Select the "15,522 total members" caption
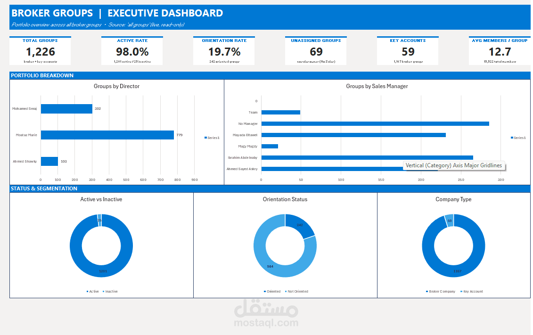 tap(500, 62)
